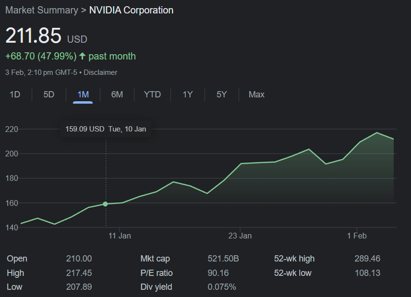
Task: Open the Disclaimer link
Action: 101,72
